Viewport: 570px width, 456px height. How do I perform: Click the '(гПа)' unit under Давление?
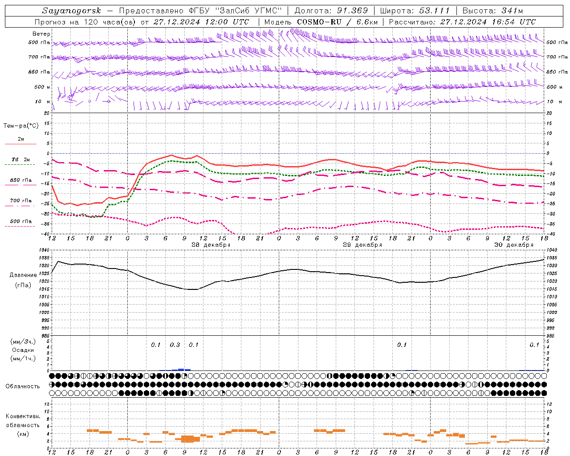point(23,285)
